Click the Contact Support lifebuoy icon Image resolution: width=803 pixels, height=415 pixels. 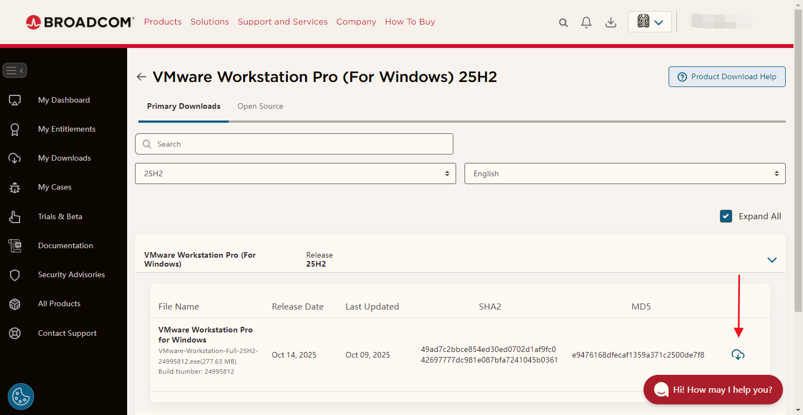(x=15, y=333)
